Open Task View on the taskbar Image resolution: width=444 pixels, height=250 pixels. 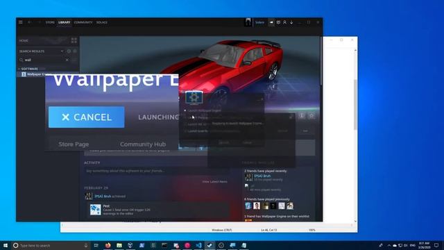pos(96,245)
